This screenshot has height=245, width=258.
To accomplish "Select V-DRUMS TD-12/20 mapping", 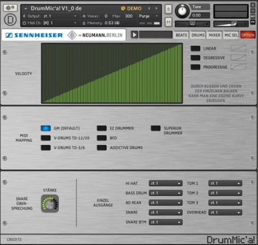I will click(x=45, y=138).
